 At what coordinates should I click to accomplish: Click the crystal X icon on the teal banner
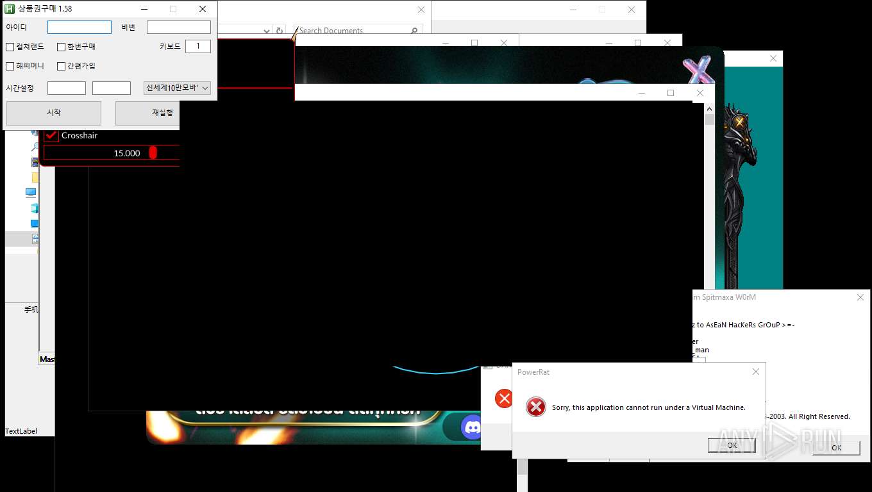[698, 70]
